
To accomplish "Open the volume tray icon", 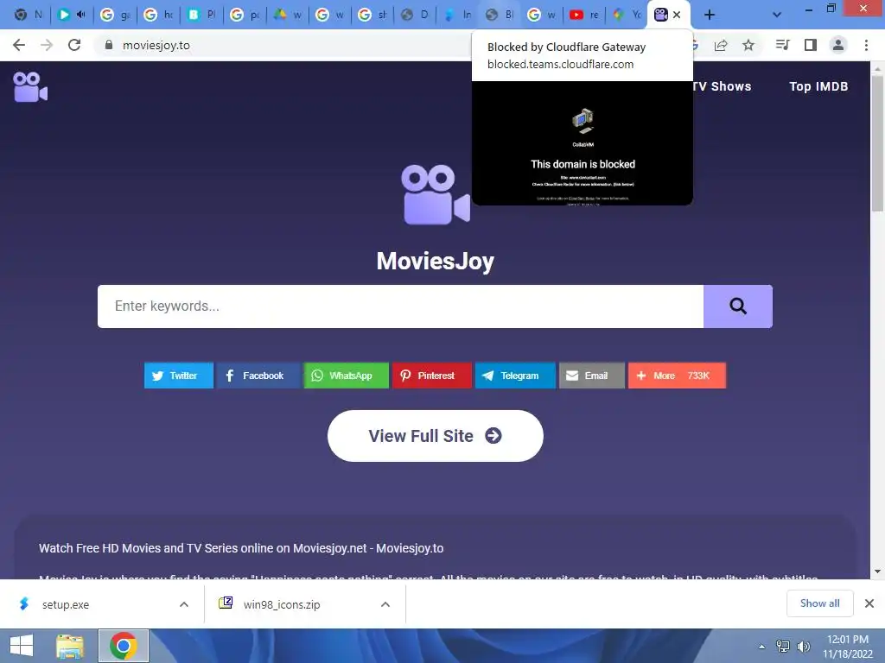I will [x=803, y=646].
